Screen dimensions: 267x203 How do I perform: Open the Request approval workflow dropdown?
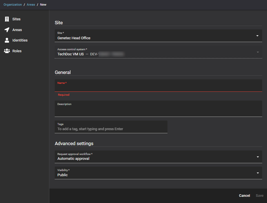(x=257, y=157)
